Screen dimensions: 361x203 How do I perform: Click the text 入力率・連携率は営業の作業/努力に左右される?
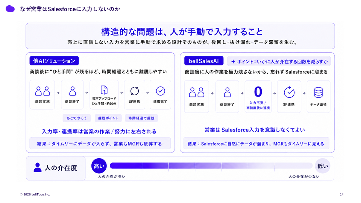point(99,132)
